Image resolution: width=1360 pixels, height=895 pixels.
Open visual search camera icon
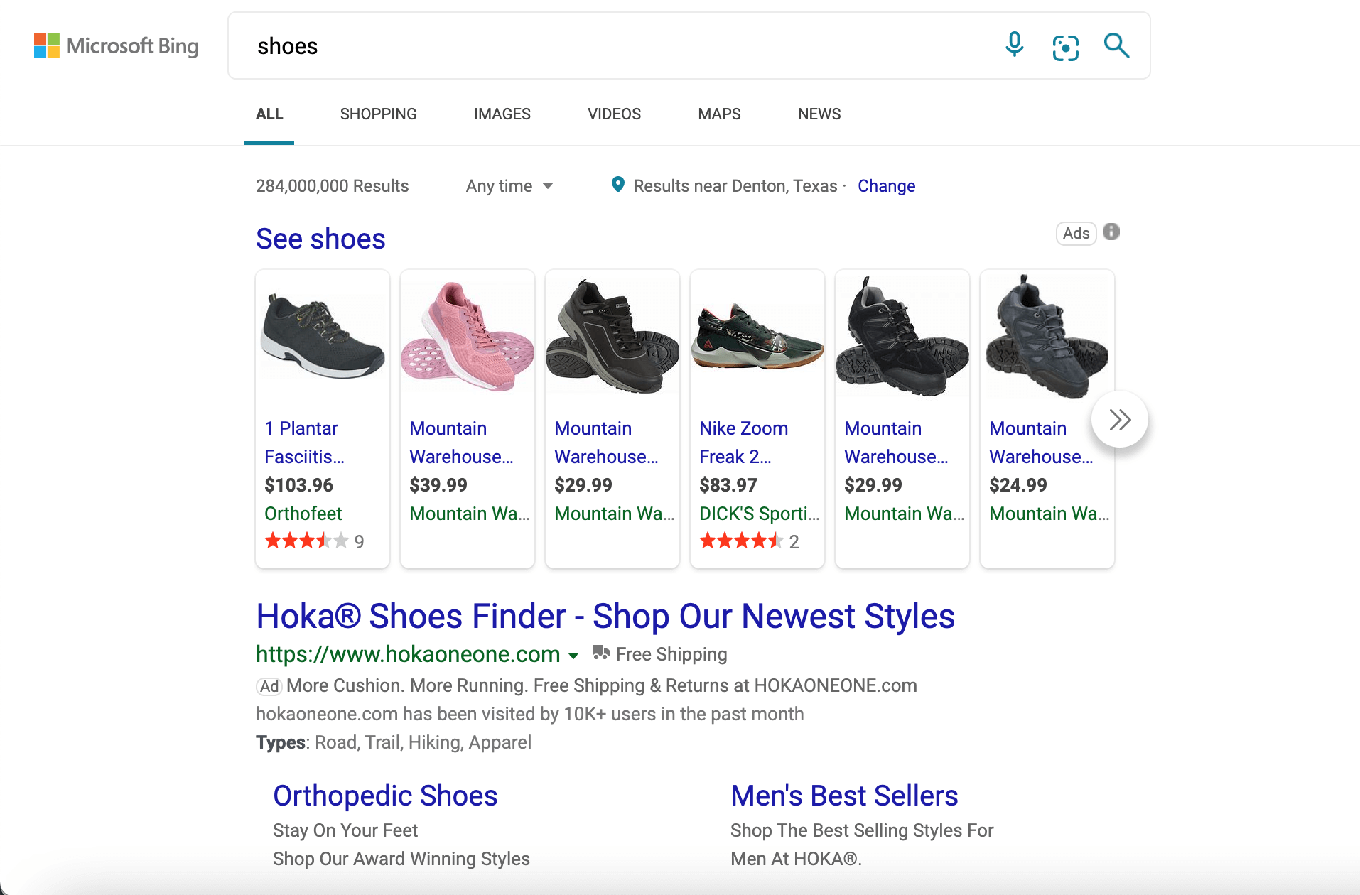[x=1065, y=47]
